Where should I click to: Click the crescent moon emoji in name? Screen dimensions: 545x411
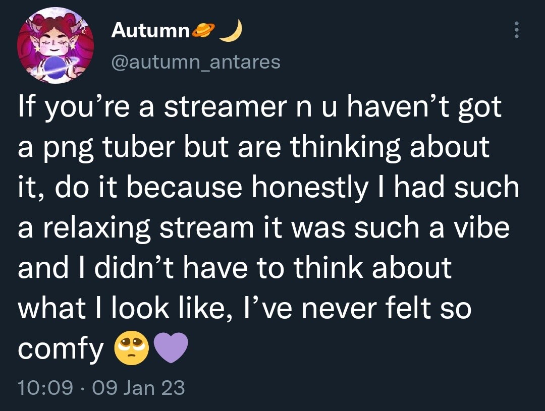pyautogui.click(x=231, y=31)
